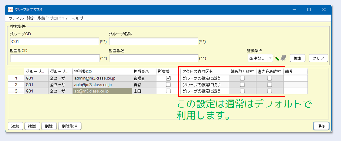The image size is (341, 141).
Task: Click the 検索 button
Action: tap(298, 58)
